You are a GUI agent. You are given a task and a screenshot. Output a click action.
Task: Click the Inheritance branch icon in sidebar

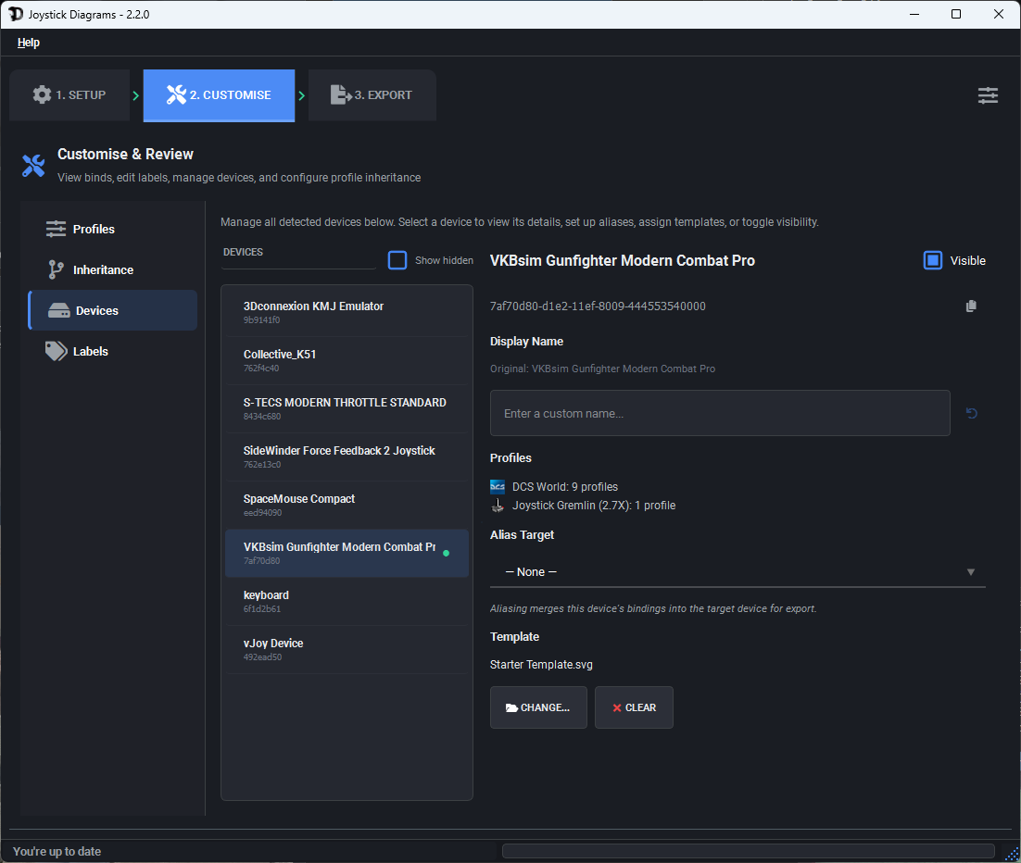[x=56, y=269]
